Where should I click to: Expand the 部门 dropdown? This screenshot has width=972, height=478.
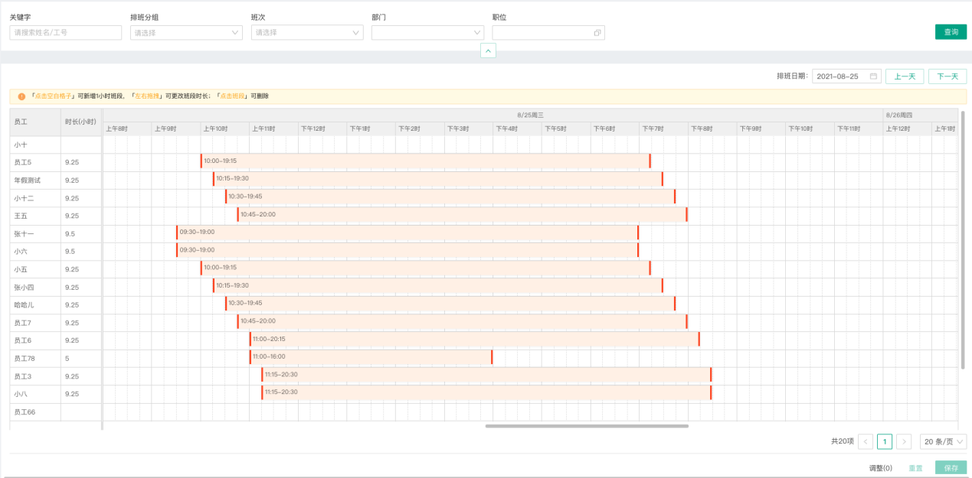coord(427,33)
